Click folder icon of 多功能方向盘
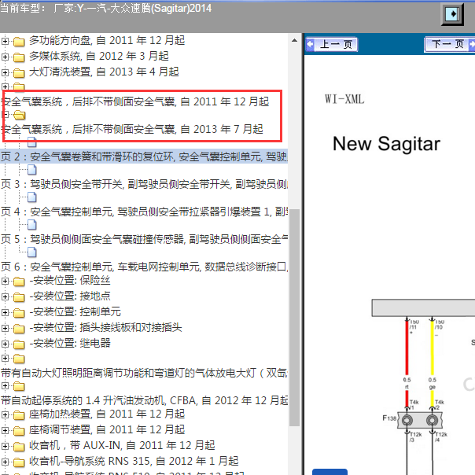 click(x=19, y=42)
